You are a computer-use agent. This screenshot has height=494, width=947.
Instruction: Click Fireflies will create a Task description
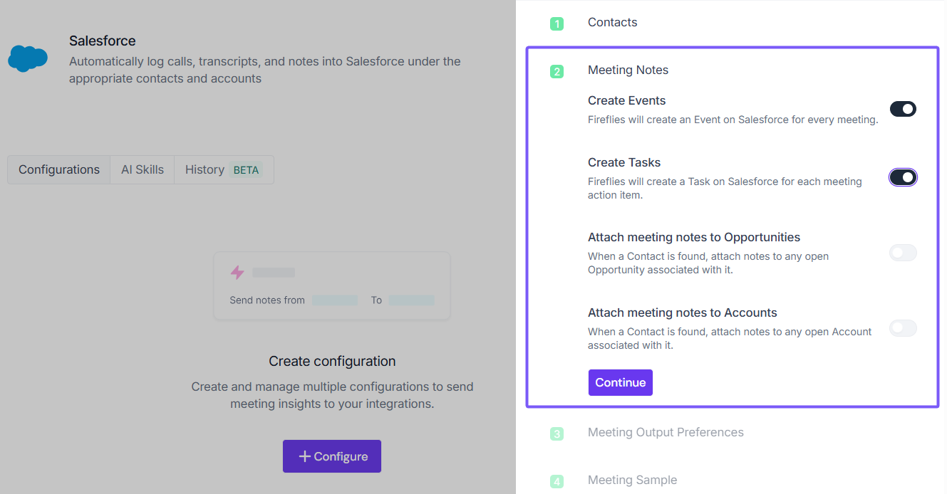[725, 188]
